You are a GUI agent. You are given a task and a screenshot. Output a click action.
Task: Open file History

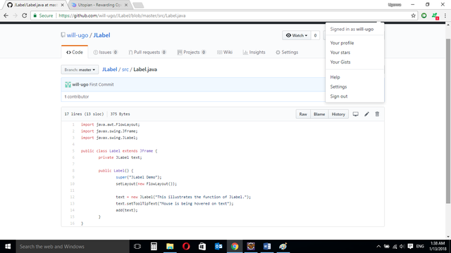coord(338,114)
